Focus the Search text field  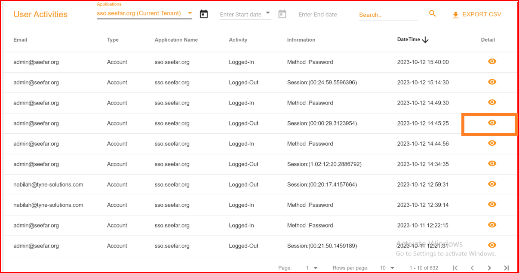point(388,15)
